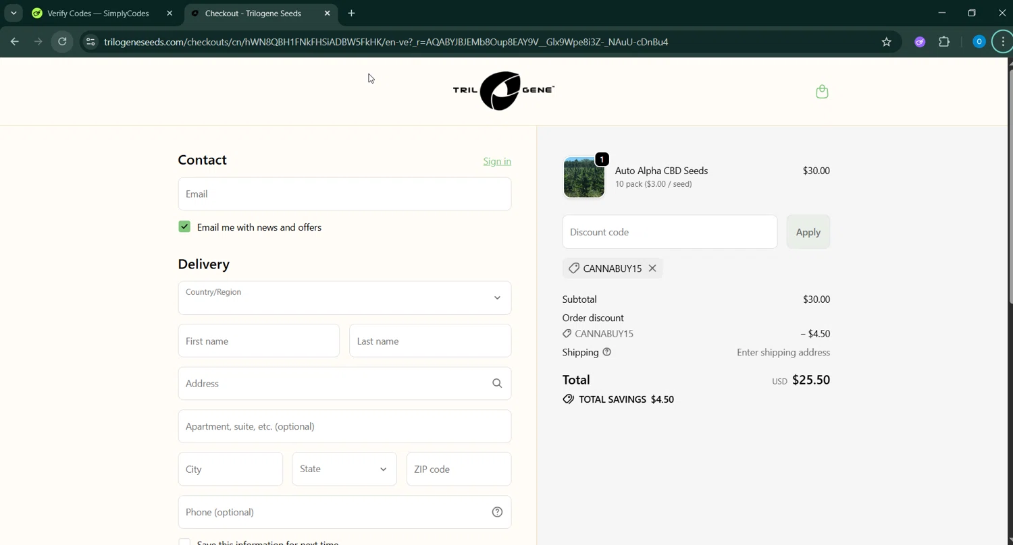Viewport: 1013px width, 545px height.
Task: Go back to the previous page
Action: pos(14,42)
